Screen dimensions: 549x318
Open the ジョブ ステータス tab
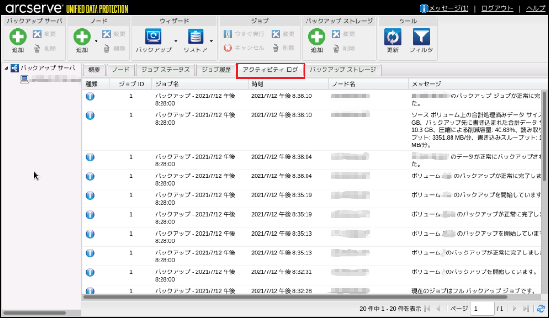(165, 70)
